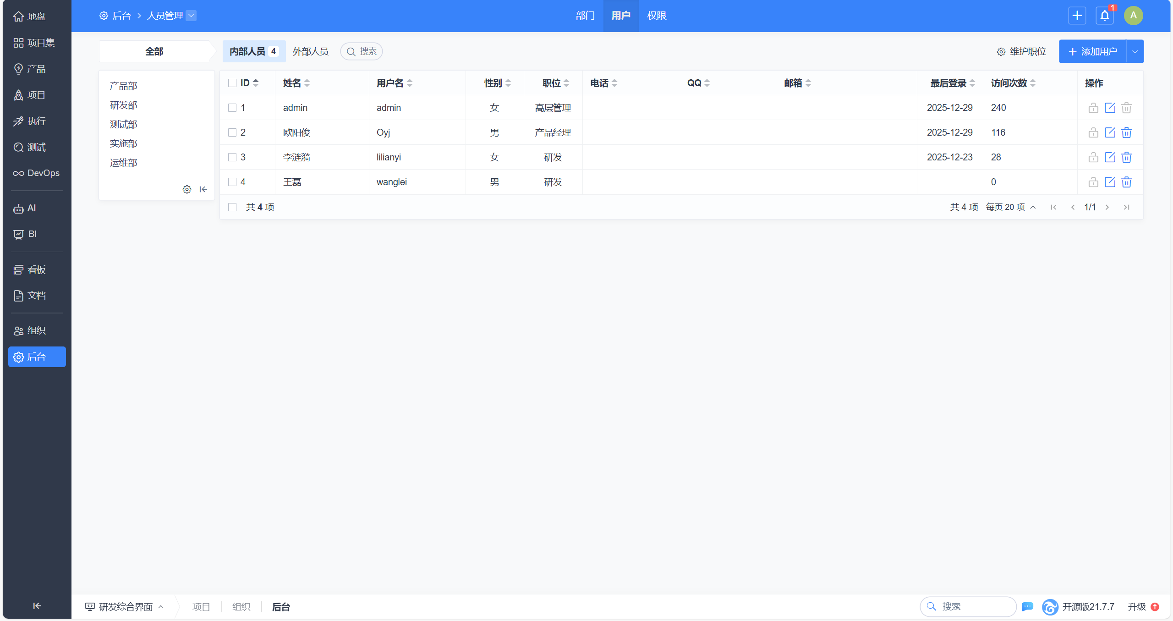Switch to the 权限 tab
The width and height of the screenshot is (1173, 621).
(656, 16)
